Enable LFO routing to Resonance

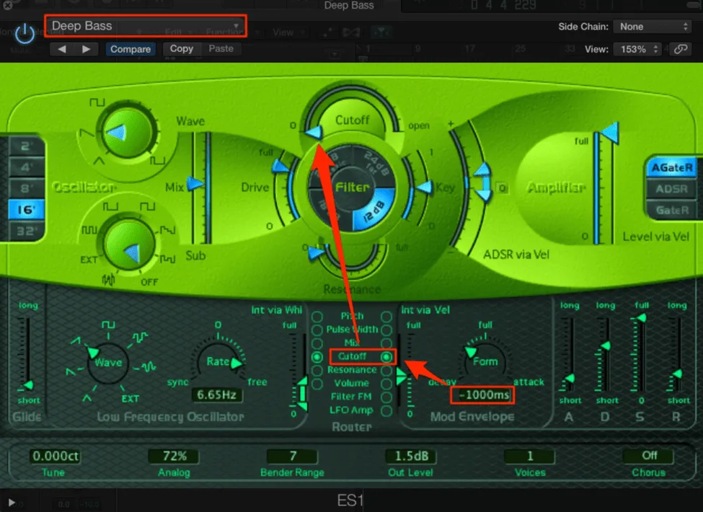tap(317, 371)
